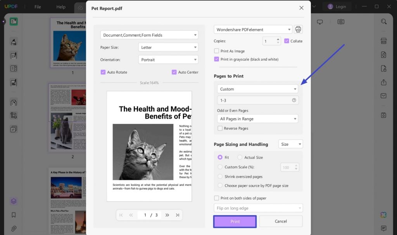Open the File menu

click(38, 7)
